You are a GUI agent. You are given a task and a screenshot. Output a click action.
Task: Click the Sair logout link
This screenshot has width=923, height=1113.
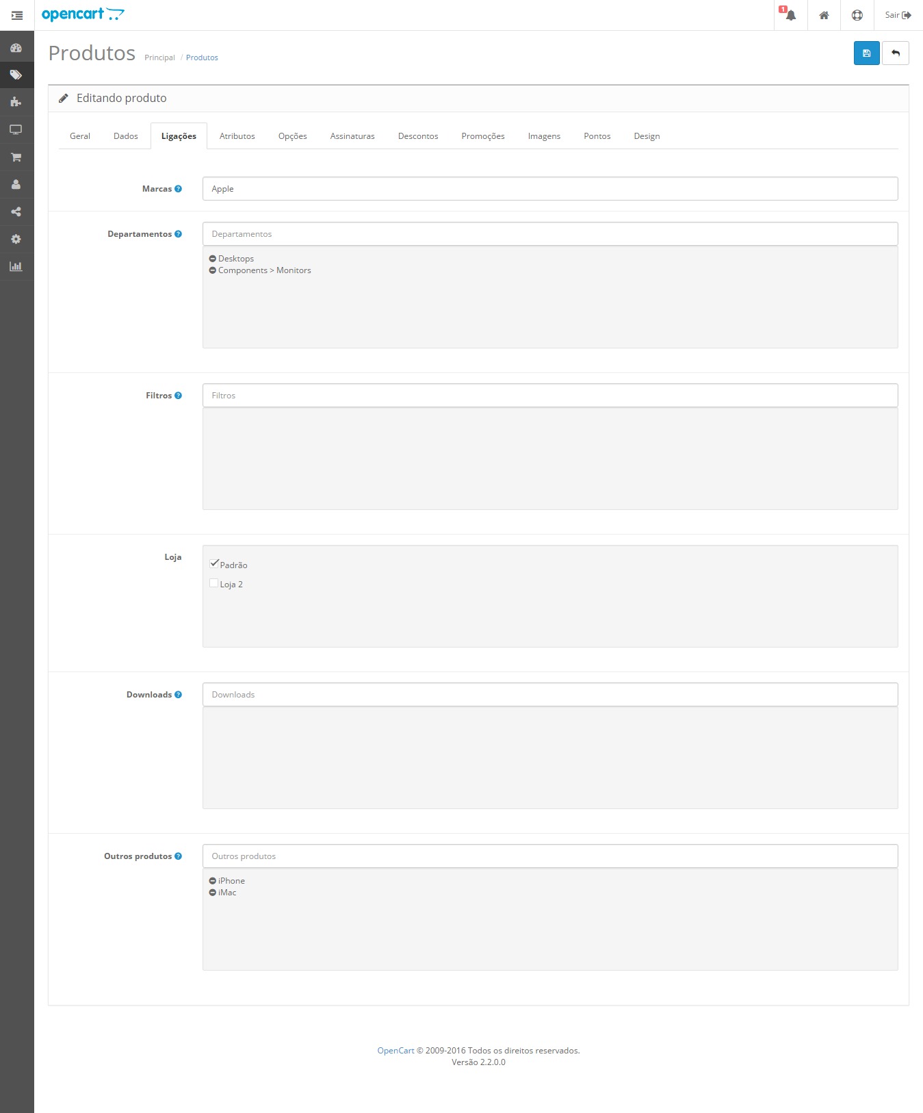(x=897, y=15)
